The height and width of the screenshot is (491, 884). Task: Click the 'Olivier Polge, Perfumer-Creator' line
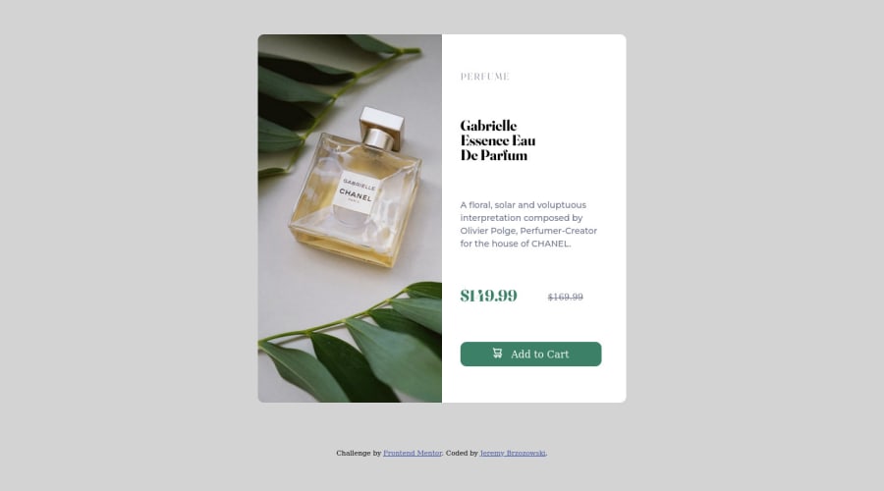(x=528, y=231)
